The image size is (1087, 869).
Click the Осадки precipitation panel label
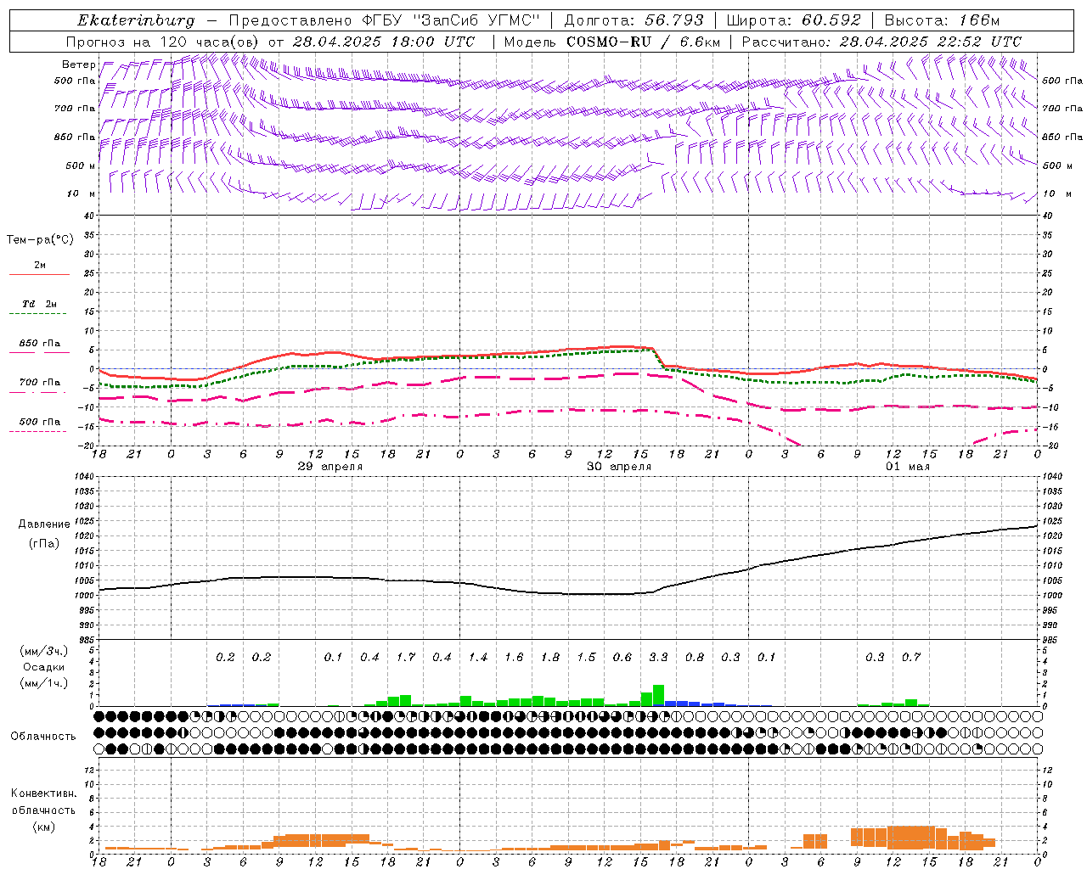click(43, 667)
